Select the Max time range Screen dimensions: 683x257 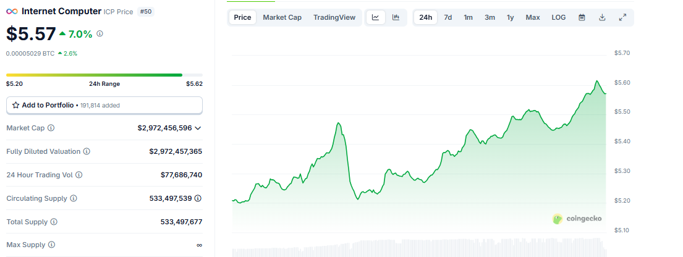pyautogui.click(x=533, y=17)
